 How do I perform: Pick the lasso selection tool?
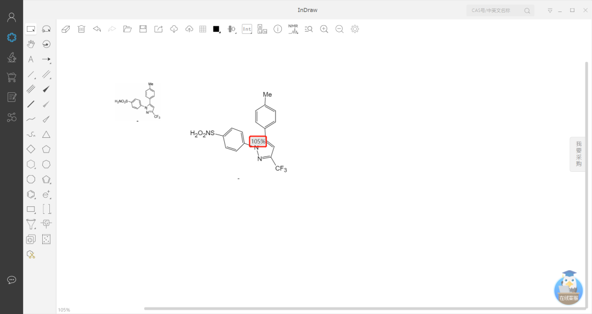(x=47, y=29)
